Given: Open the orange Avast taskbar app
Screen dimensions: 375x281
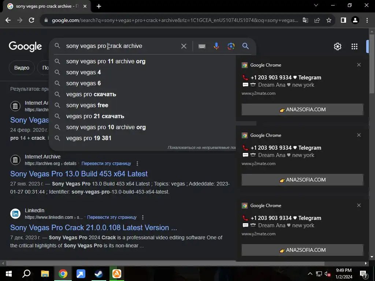Looking at the screenshot, I should pyautogui.click(x=117, y=274).
